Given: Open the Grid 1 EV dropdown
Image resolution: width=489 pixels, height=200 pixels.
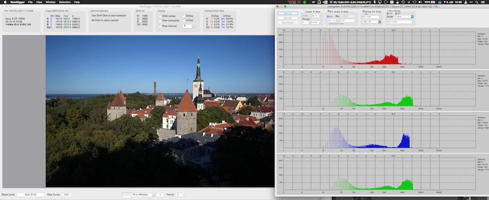Looking at the screenshot, I should 372,22.
